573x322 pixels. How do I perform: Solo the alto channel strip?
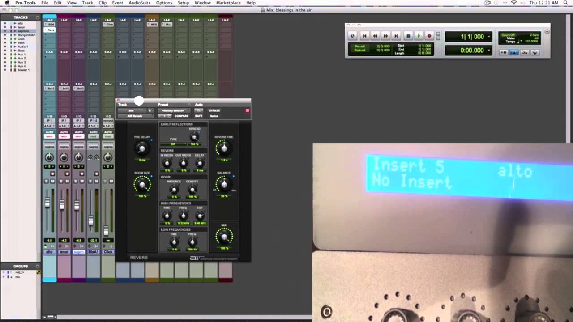46,181
